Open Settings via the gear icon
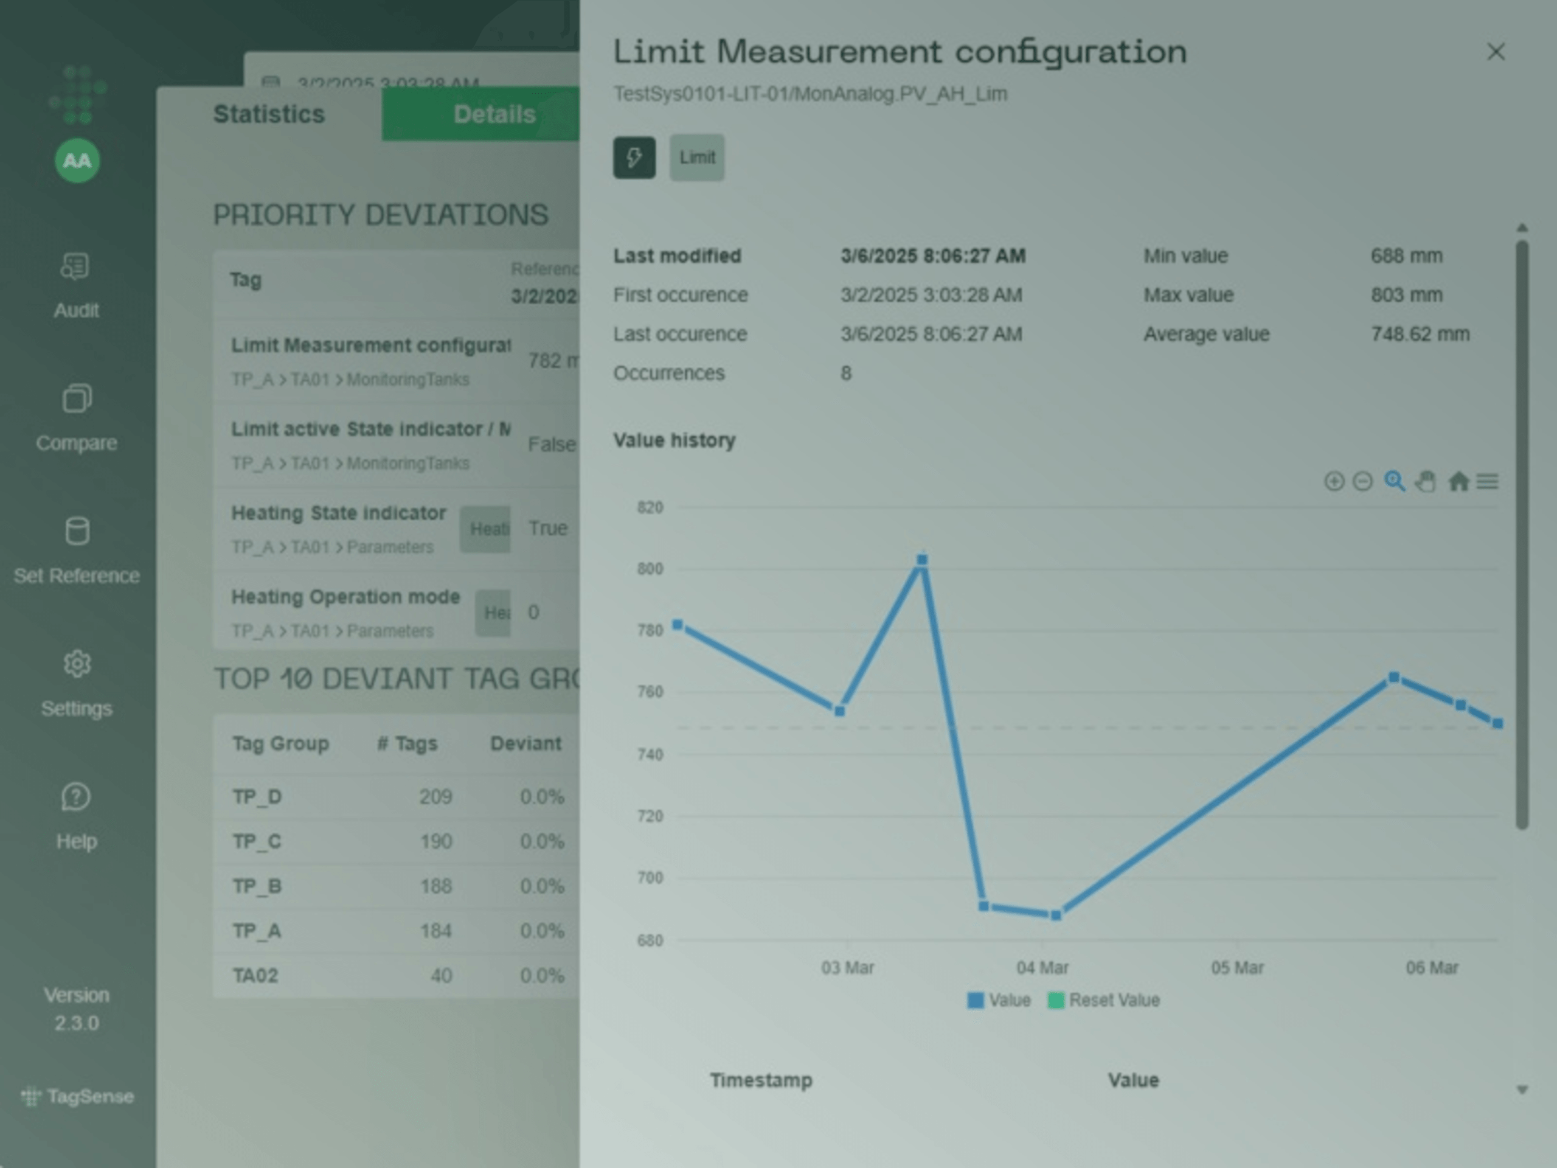The image size is (1557, 1168). 76,664
